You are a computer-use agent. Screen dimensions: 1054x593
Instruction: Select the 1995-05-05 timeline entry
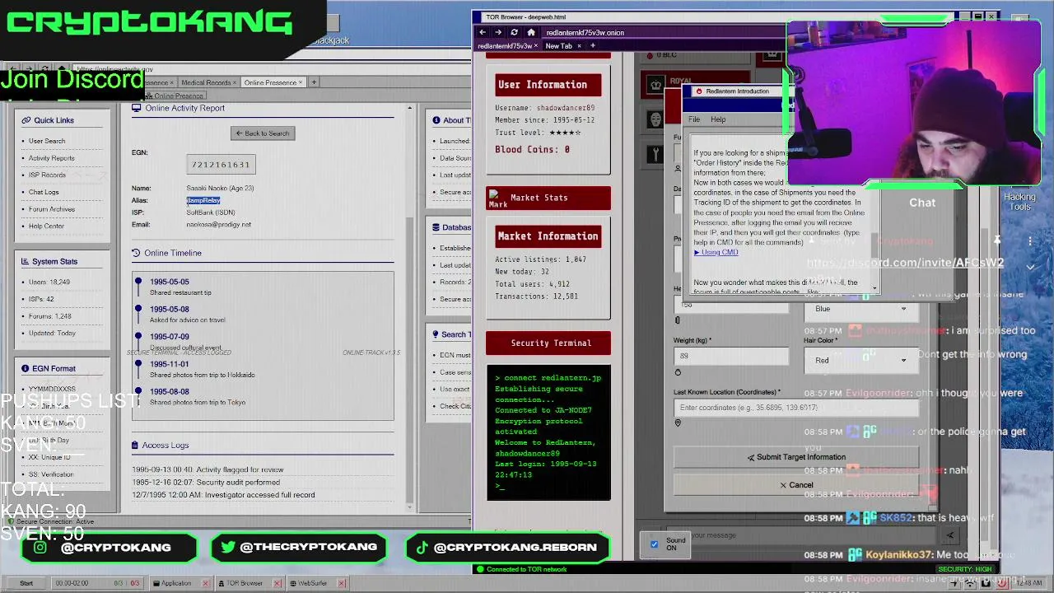pos(169,282)
